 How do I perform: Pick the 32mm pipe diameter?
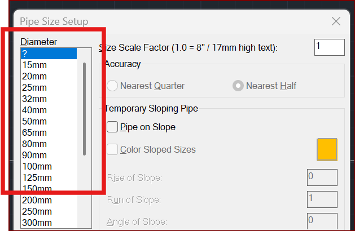34,99
